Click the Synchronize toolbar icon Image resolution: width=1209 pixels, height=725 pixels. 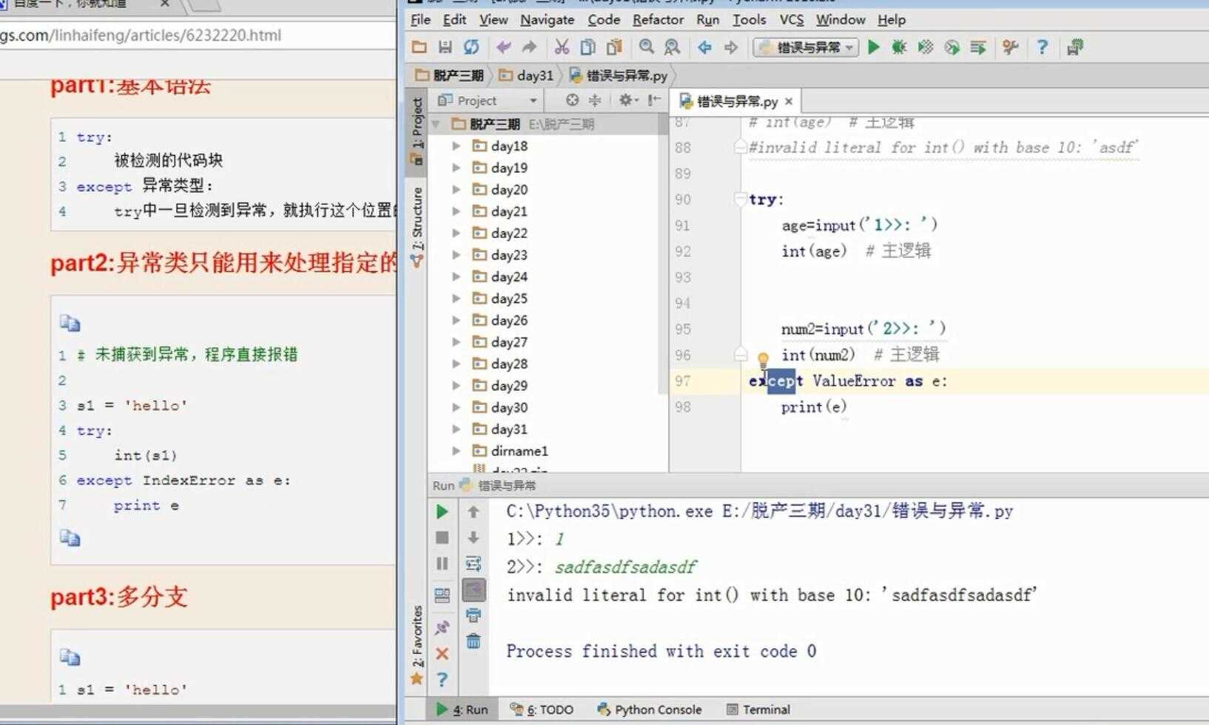coord(471,47)
